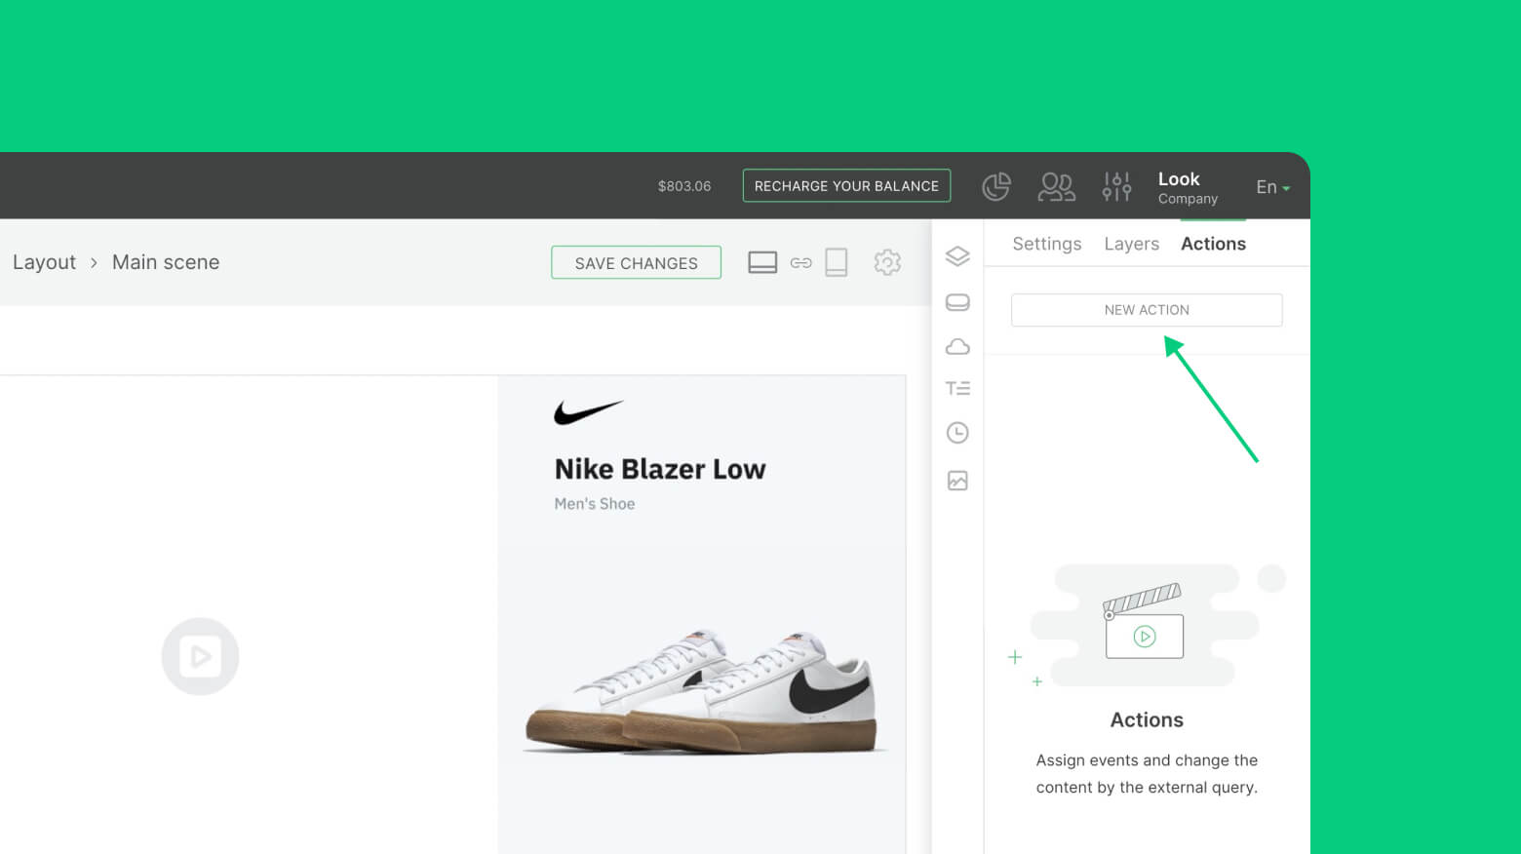This screenshot has height=854, width=1521.
Task: Open layout settings gear icon
Action: coord(887,262)
